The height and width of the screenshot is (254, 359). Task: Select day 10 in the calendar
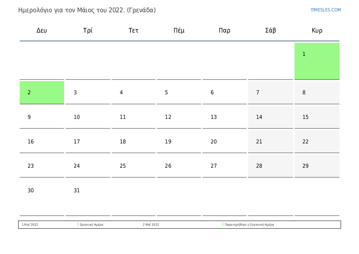(88, 117)
